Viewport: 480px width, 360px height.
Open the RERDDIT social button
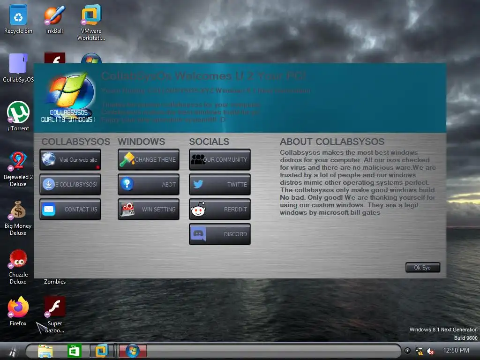[220, 209]
